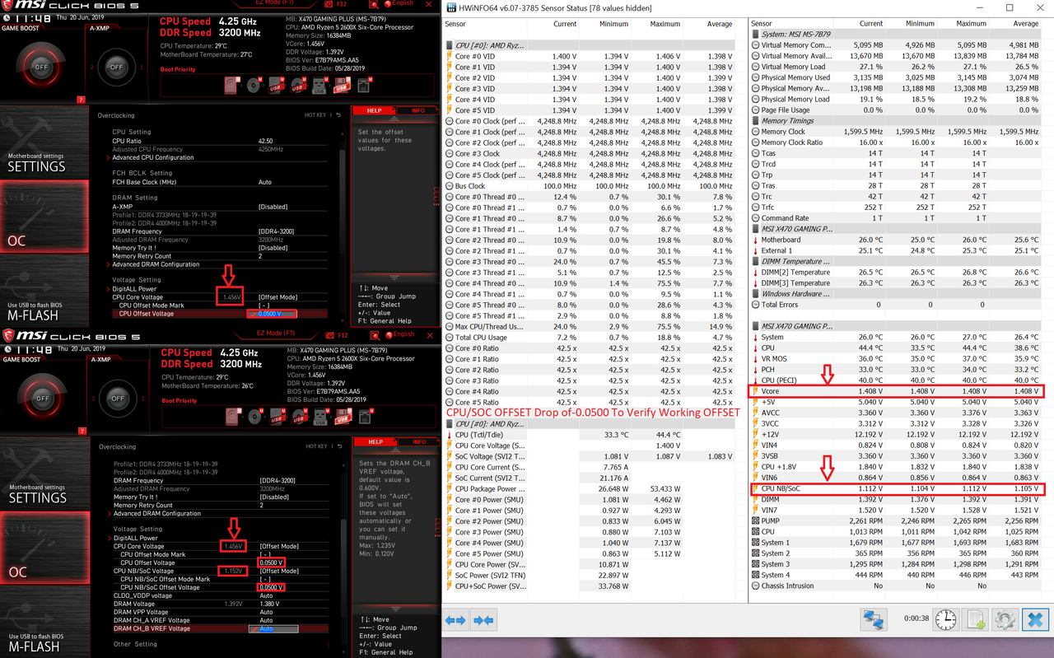This screenshot has width=1054, height=658.
Task: Select first optical disc boot icon, bottom BIOS
Action: 254,417
